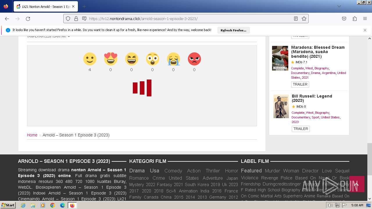
Task: Click the shocked wow reaction emoji
Action: pyautogui.click(x=152, y=59)
